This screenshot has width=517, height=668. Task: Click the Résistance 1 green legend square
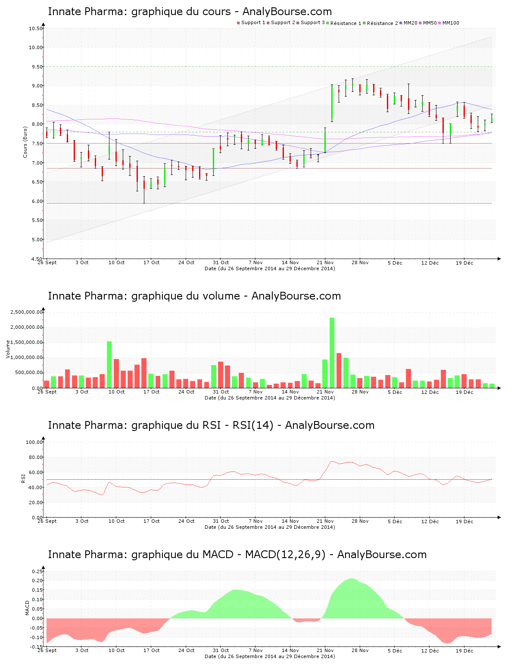point(327,23)
